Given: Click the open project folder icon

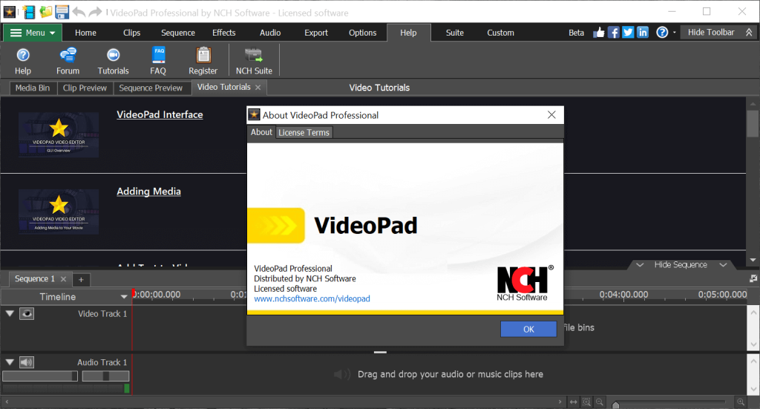Looking at the screenshot, I should 45,12.
